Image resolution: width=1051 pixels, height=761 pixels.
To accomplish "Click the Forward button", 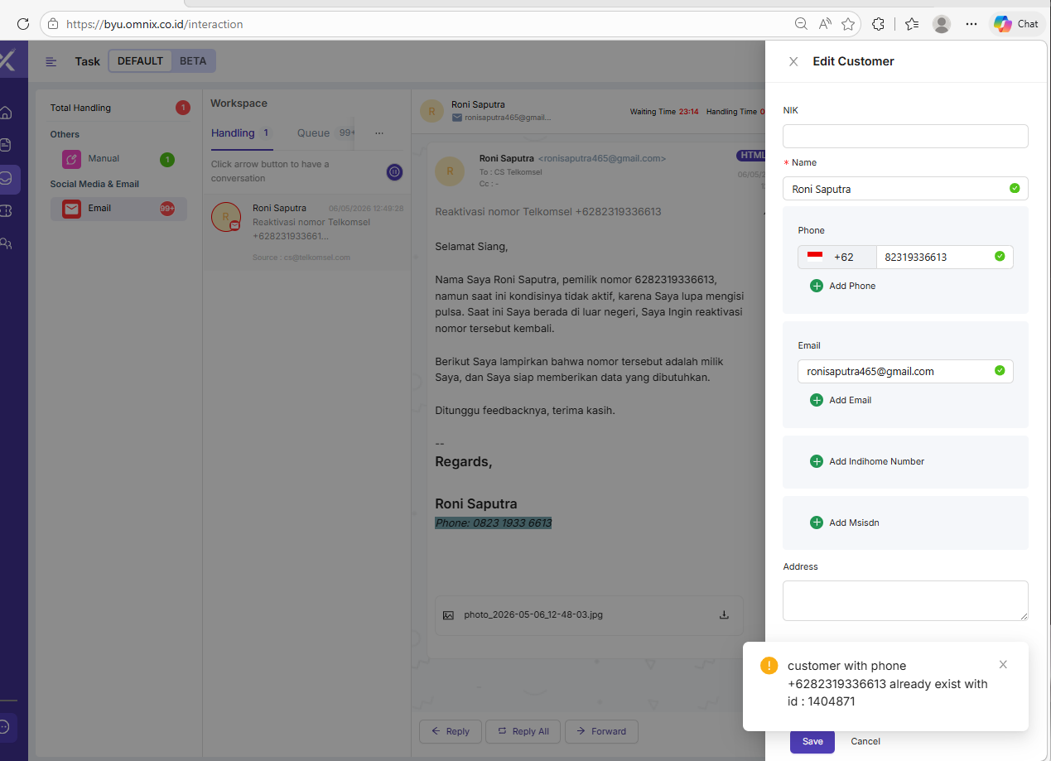I will 601,731.
